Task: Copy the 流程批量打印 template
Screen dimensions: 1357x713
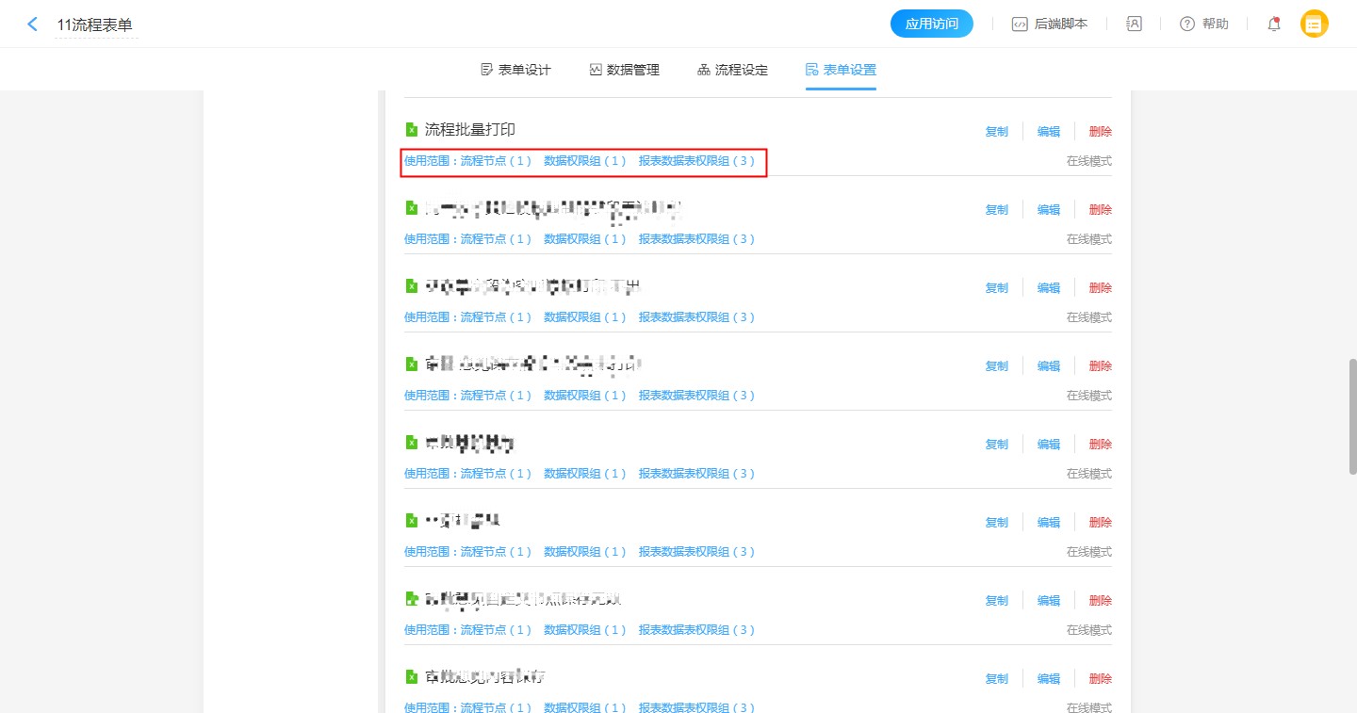Action: 996,132
